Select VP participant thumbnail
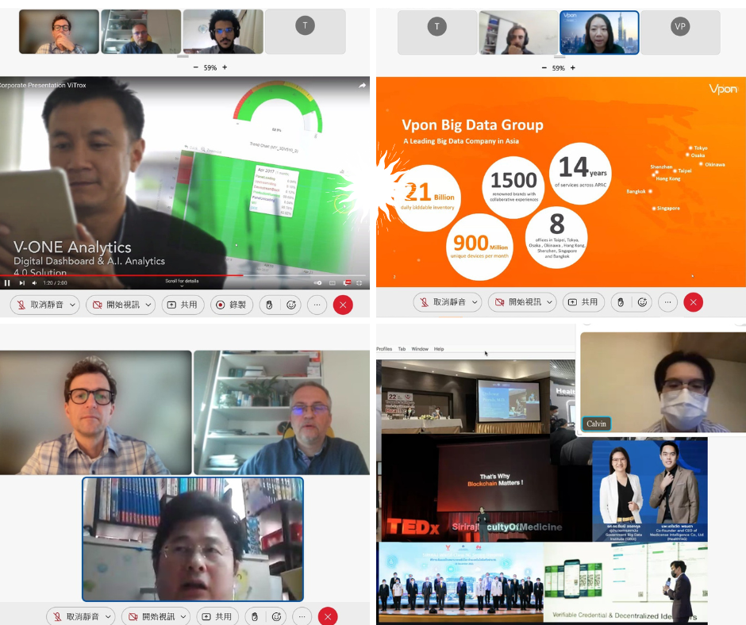 point(680,33)
